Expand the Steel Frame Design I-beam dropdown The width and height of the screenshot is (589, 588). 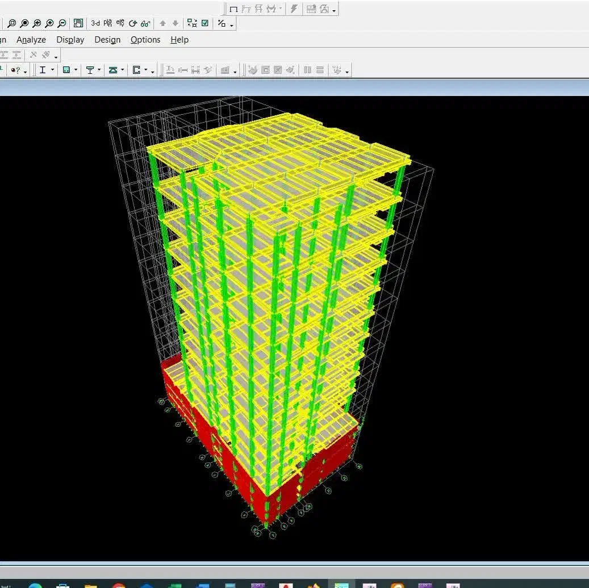click(53, 70)
